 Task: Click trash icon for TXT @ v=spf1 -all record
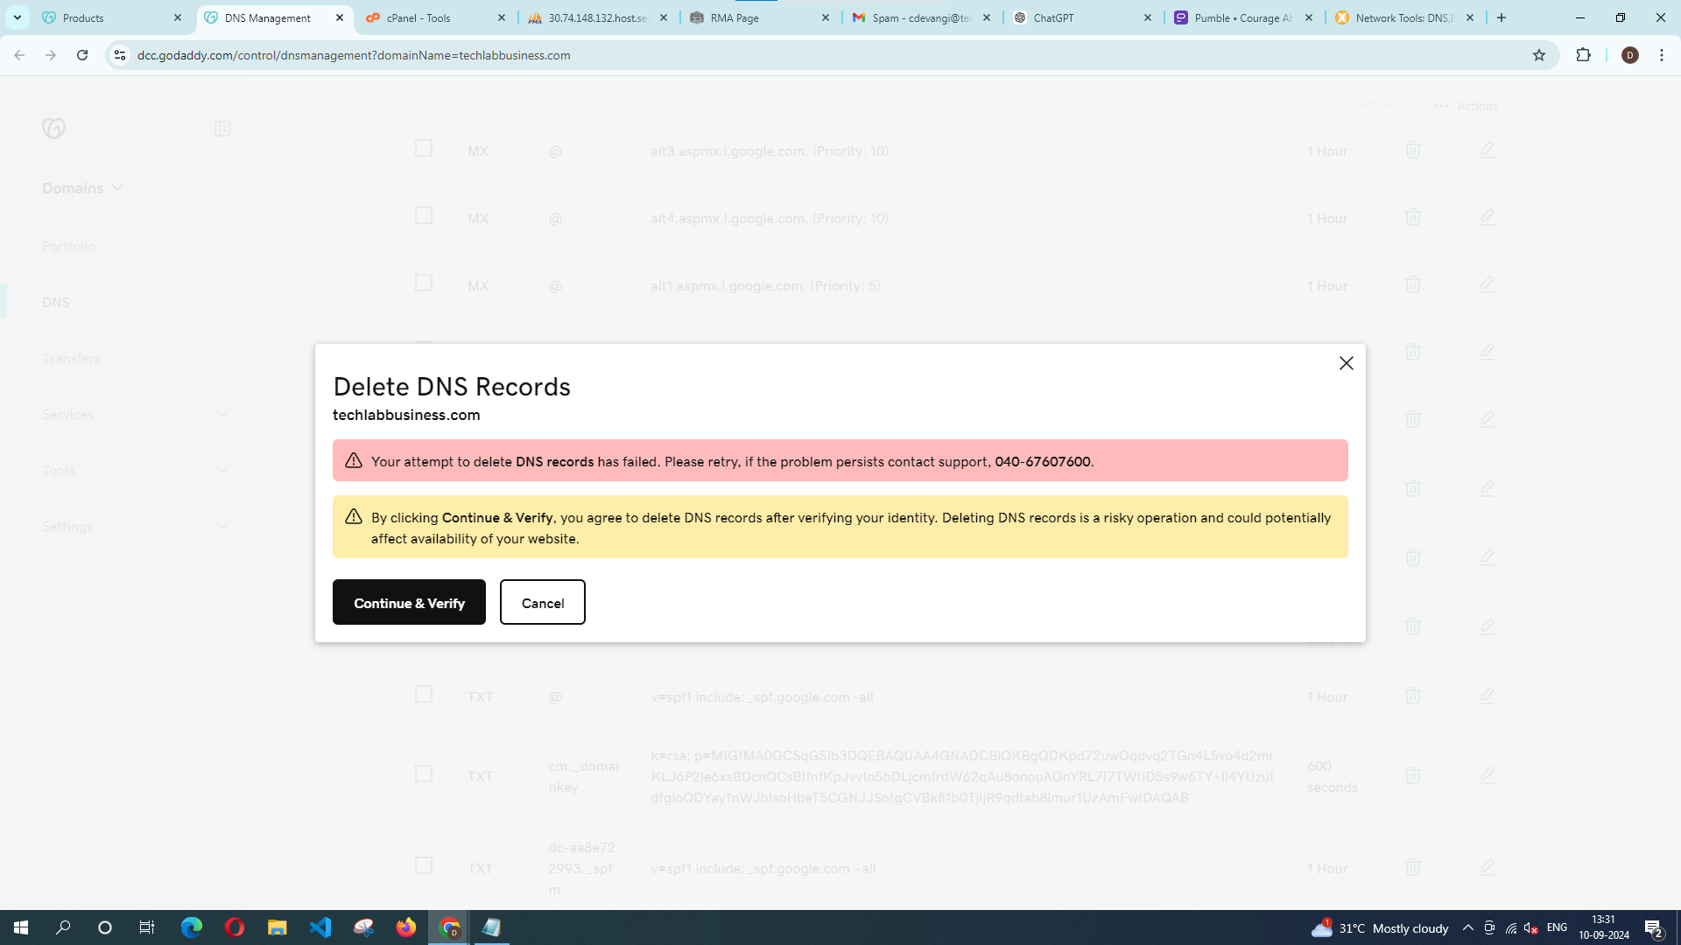(1412, 696)
